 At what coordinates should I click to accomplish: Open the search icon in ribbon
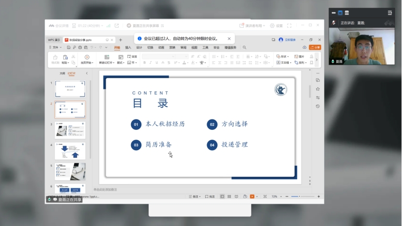click(244, 47)
